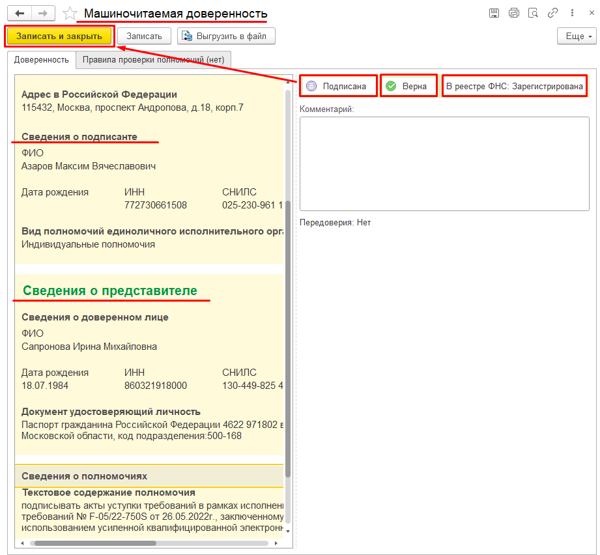The width and height of the screenshot is (600, 555).
Task: Click the name Сапронова Ирина Михайловна
Action: [x=89, y=347]
